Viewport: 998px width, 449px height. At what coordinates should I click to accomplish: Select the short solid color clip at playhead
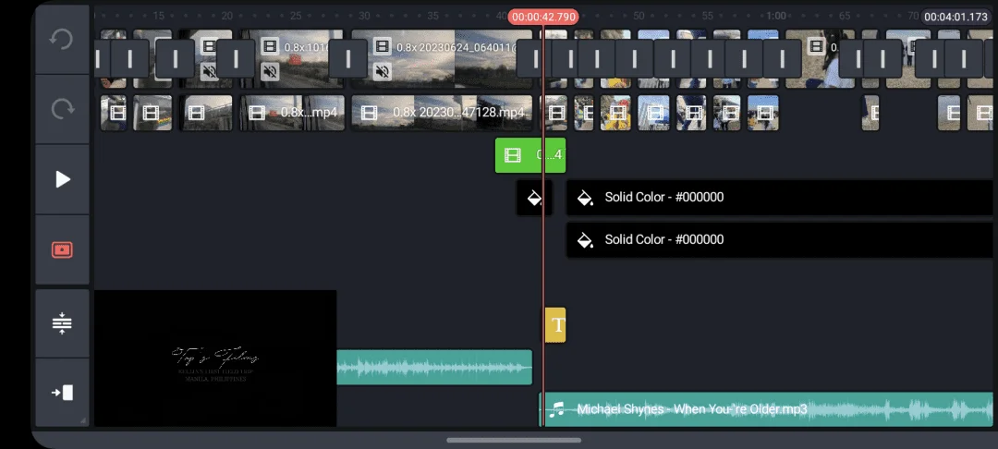(534, 198)
